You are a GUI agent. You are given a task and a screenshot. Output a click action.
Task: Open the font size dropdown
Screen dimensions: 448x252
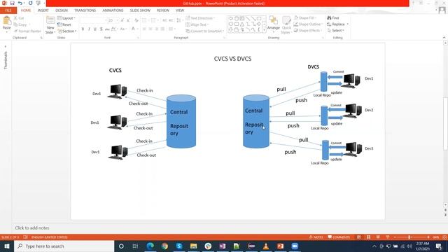117,20
